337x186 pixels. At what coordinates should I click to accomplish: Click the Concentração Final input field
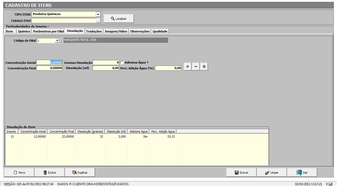click(x=49, y=68)
